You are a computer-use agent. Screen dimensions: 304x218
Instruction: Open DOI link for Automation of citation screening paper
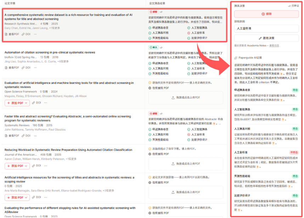tap(26, 68)
